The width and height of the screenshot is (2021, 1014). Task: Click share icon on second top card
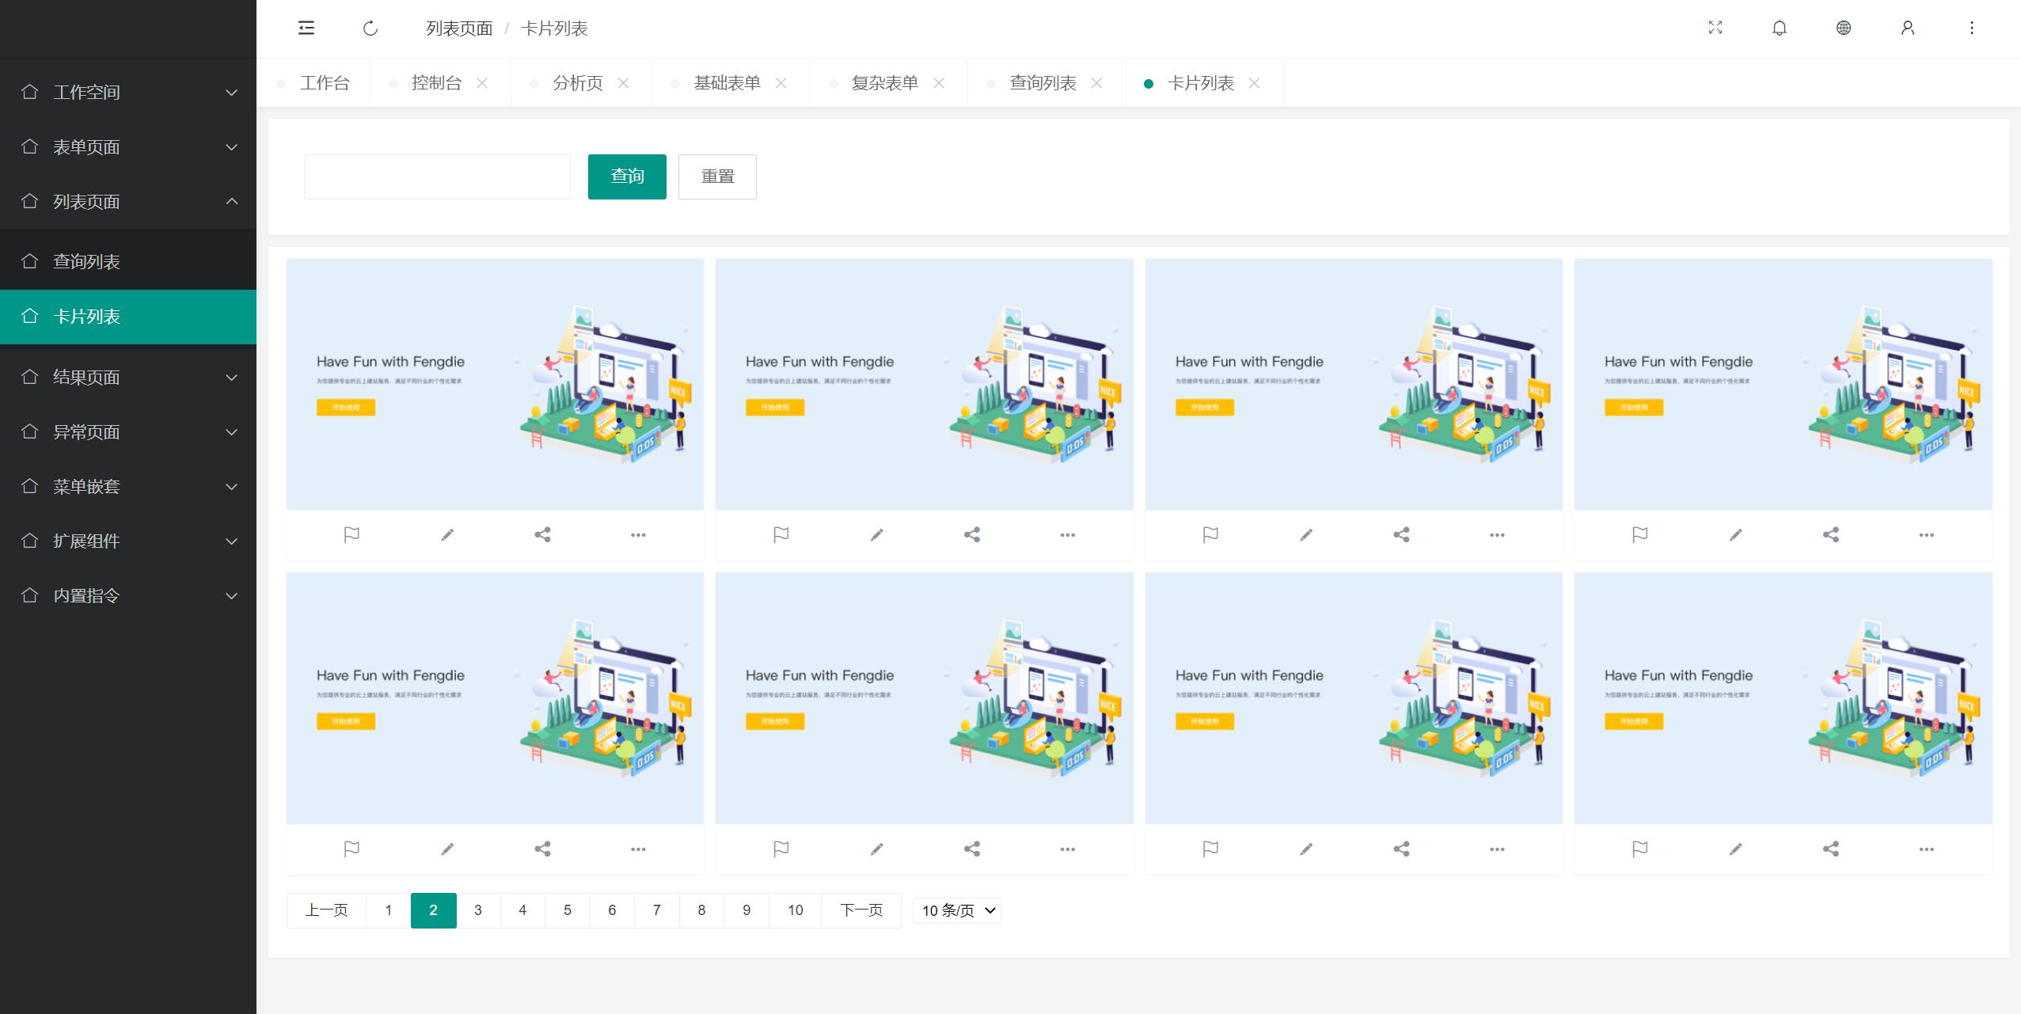[x=972, y=535]
